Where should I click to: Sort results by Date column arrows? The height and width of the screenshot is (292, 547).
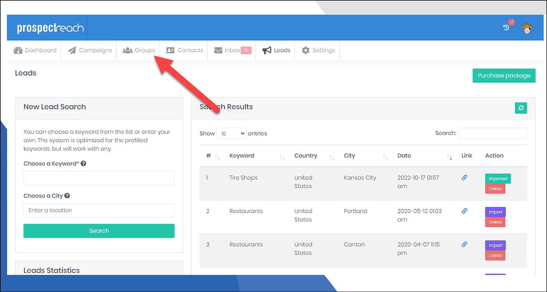click(450, 157)
